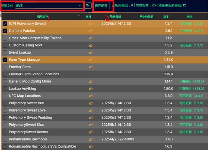
Task: Open the profile list edit icon beside SVE
Action: click(88, 6)
